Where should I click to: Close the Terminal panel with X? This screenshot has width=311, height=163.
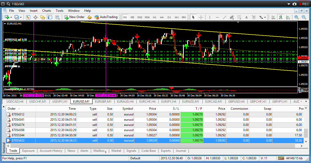pos(4,107)
